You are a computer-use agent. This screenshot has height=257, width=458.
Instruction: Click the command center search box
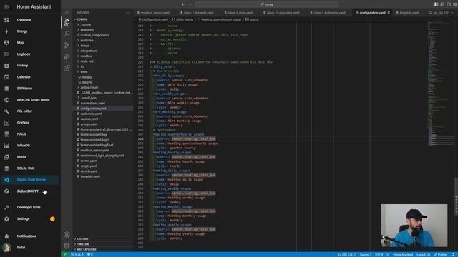point(267,4)
